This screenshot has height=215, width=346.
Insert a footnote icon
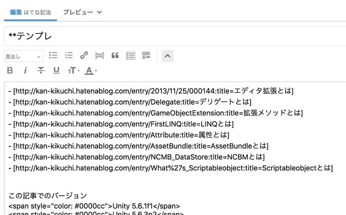click(x=146, y=56)
